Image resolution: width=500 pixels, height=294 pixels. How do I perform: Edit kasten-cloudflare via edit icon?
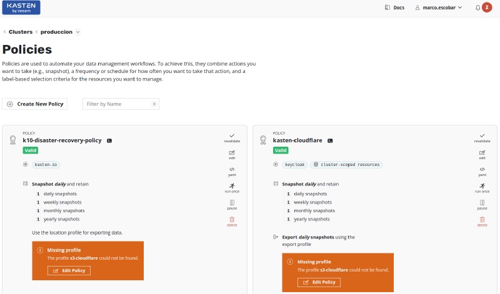tap(482, 155)
